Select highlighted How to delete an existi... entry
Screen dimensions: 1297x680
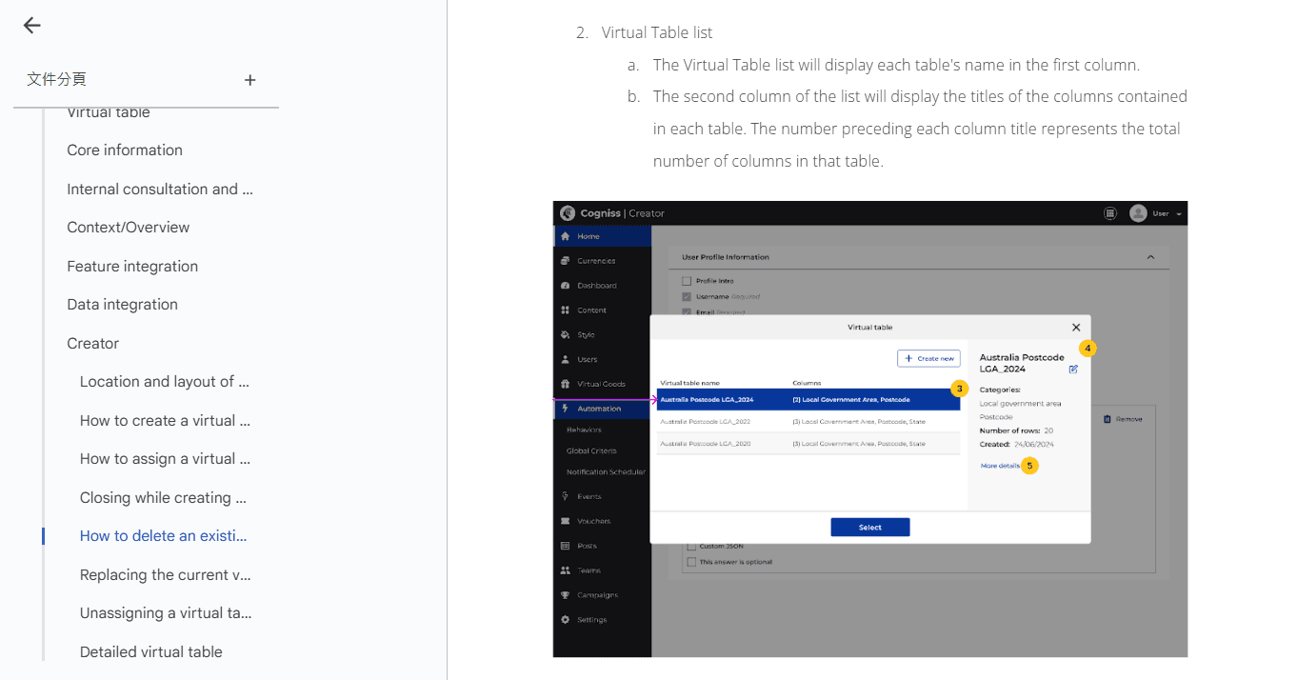[x=164, y=536]
